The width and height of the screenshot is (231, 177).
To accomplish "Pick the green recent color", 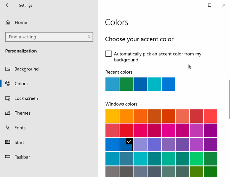I will 126,84.
